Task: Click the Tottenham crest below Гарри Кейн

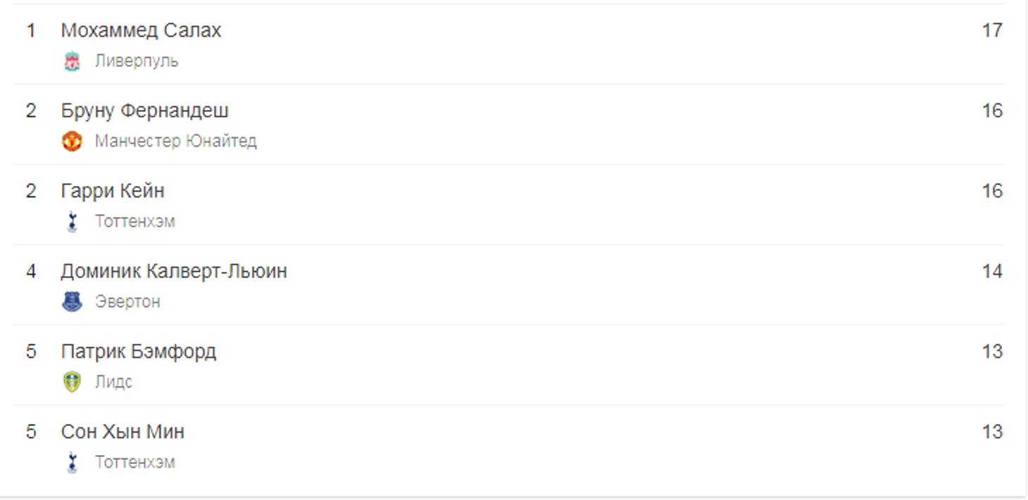Action: pos(72,222)
